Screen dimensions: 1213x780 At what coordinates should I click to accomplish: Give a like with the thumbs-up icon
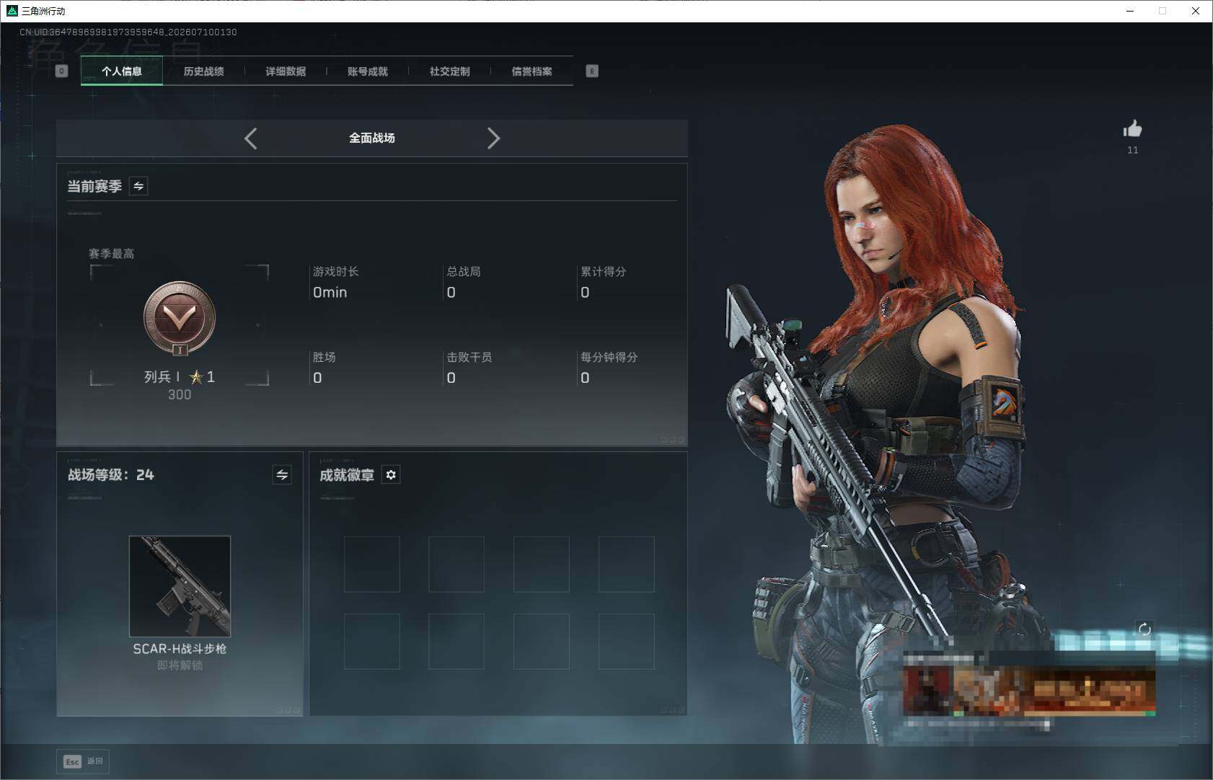point(1132,129)
